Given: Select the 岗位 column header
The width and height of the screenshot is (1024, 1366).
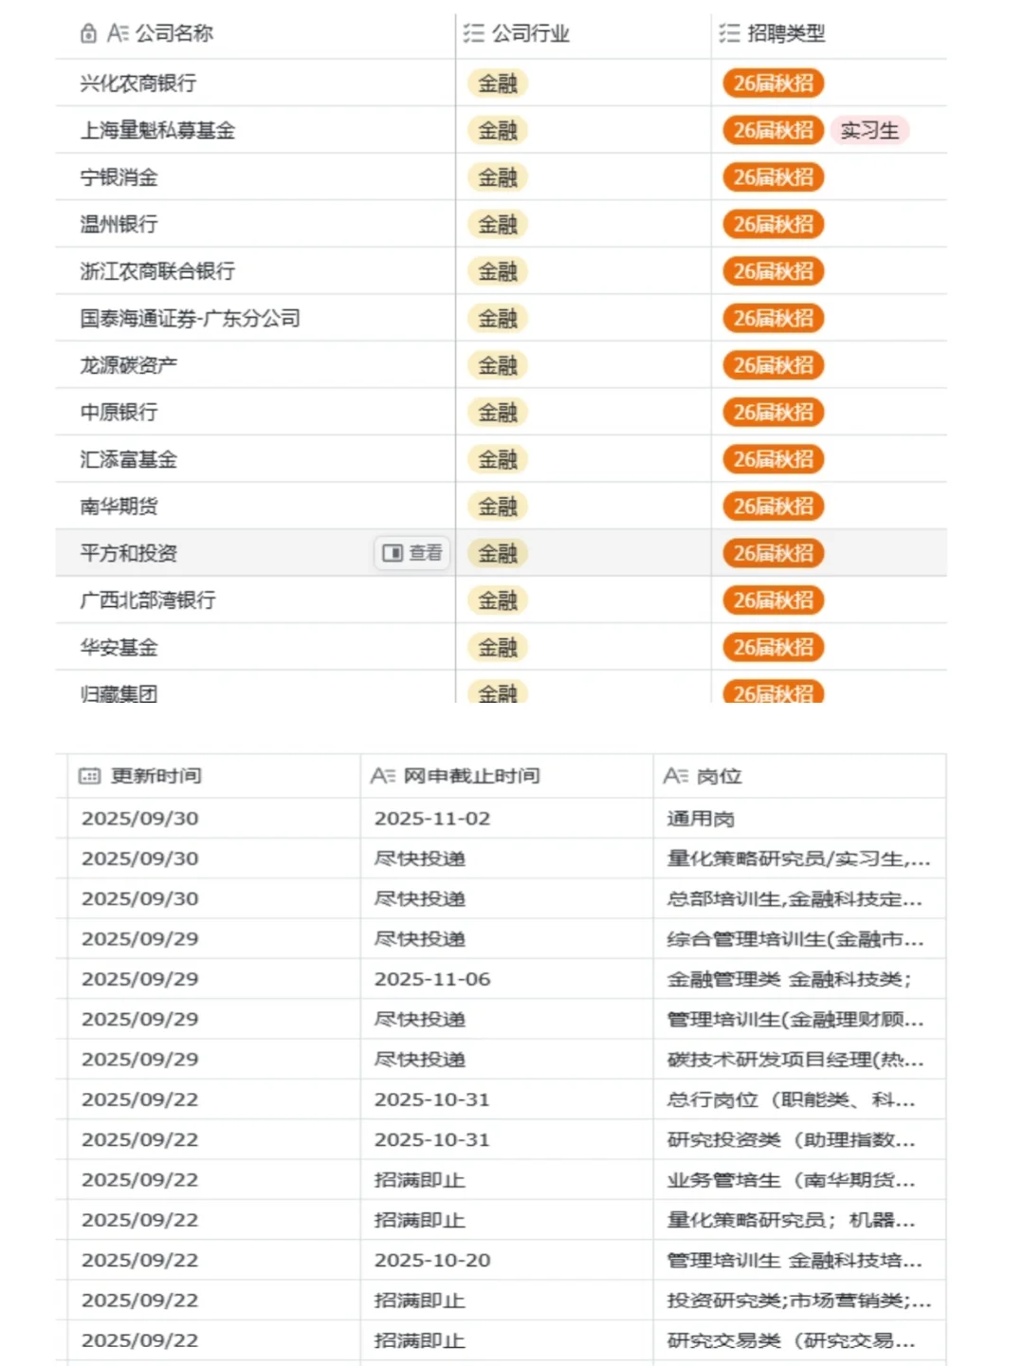Looking at the screenshot, I should tap(799, 776).
